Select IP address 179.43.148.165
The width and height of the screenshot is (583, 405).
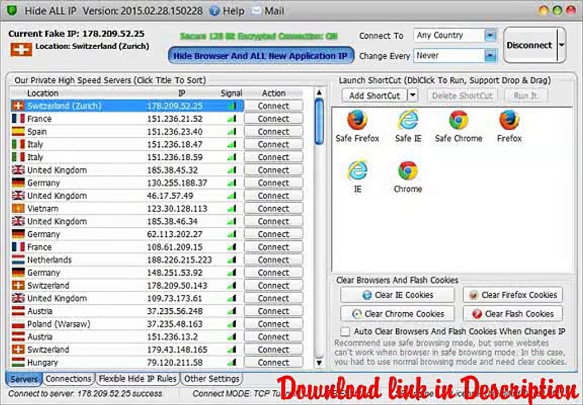point(178,350)
